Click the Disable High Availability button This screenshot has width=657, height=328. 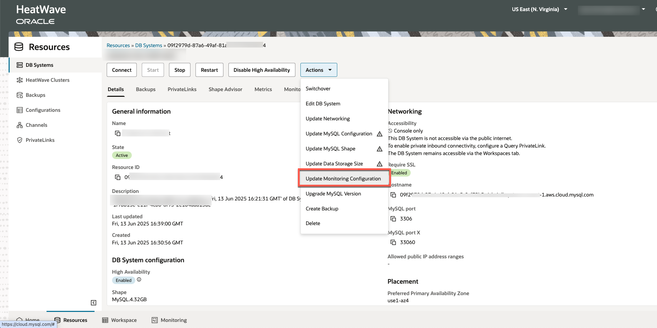261,70
